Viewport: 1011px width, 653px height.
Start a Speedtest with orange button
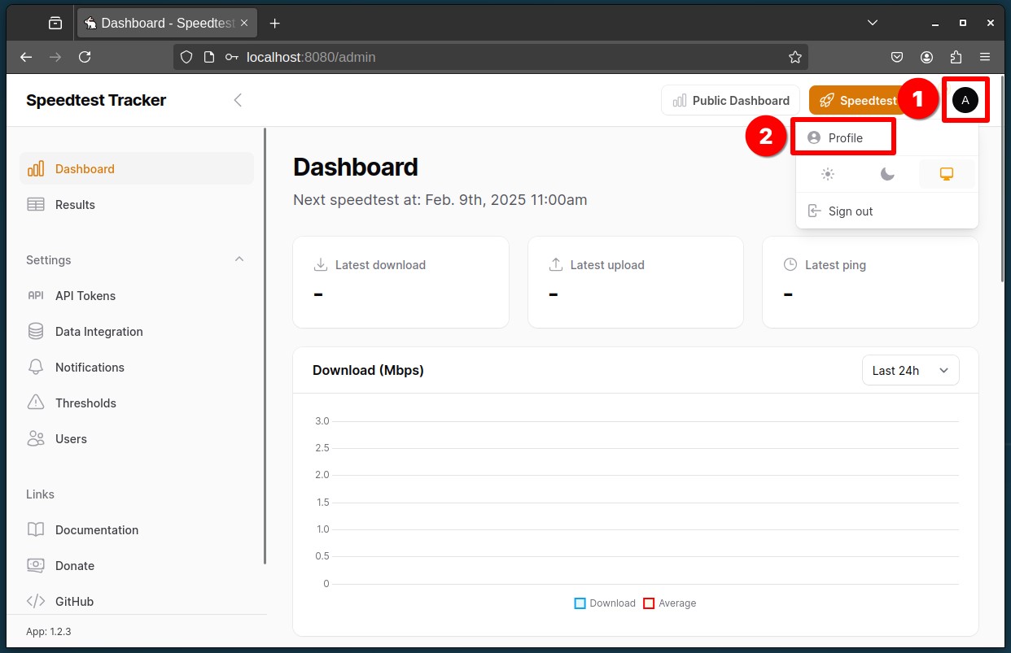click(x=856, y=100)
